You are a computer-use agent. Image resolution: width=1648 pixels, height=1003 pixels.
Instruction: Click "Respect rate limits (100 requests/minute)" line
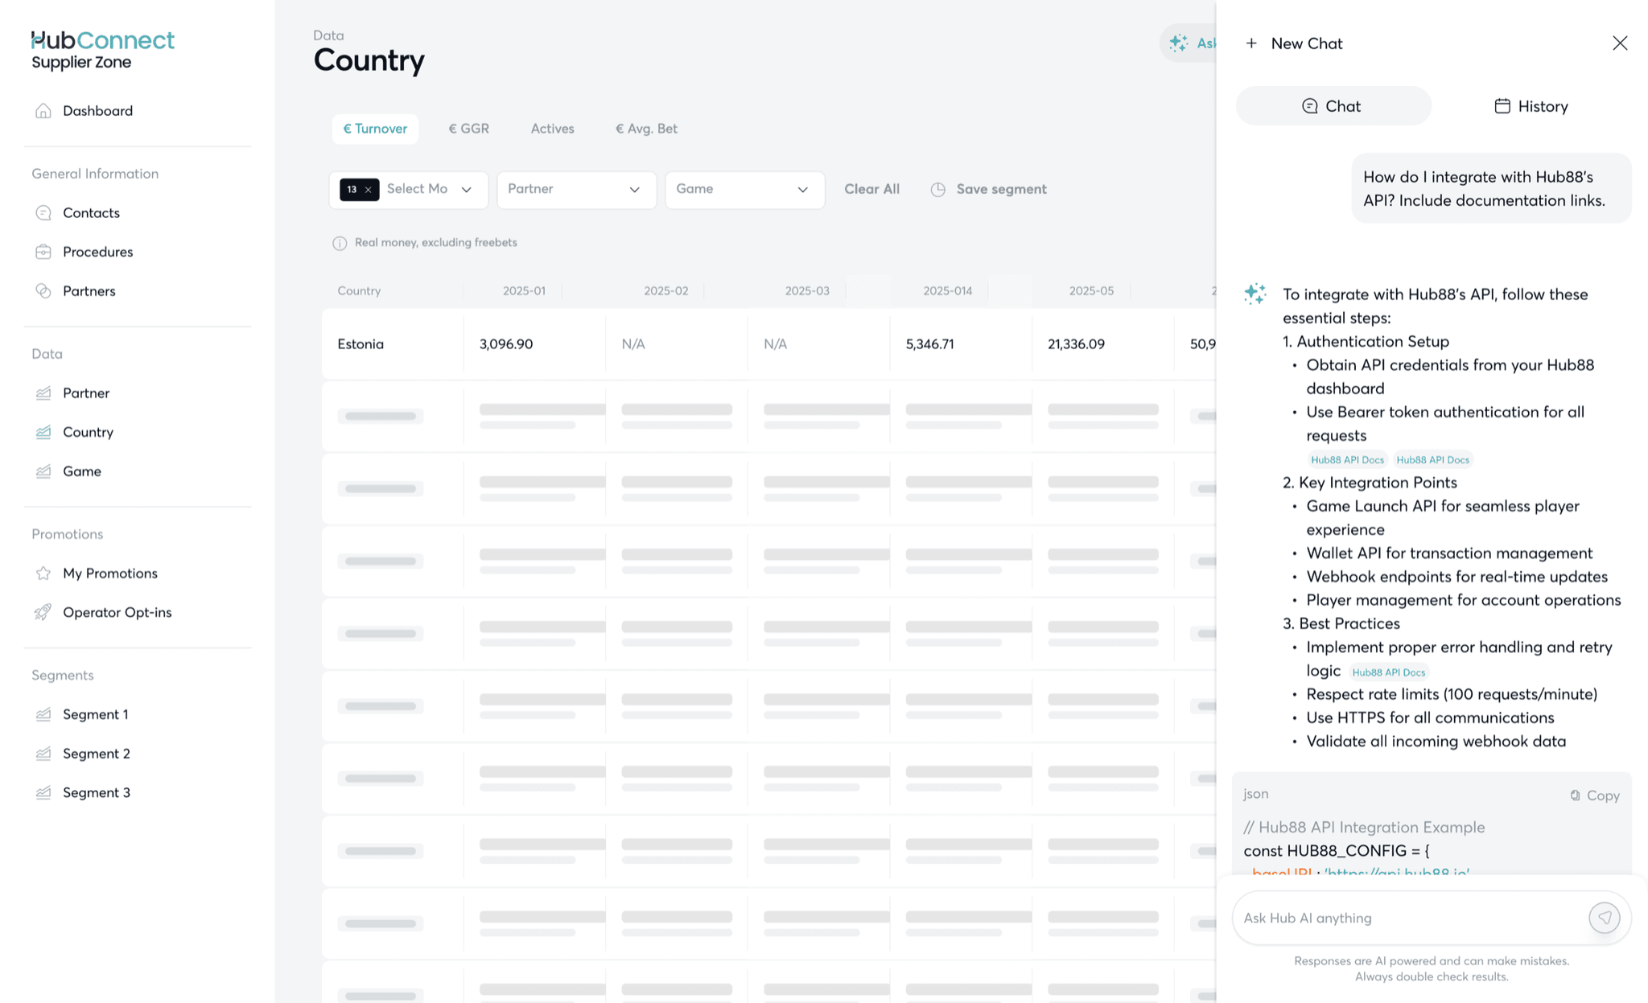tap(1452, 694)
